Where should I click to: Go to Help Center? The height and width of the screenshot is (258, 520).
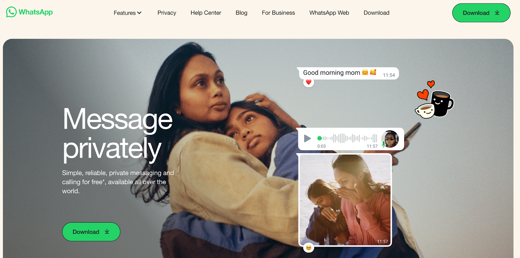[206, 13]
